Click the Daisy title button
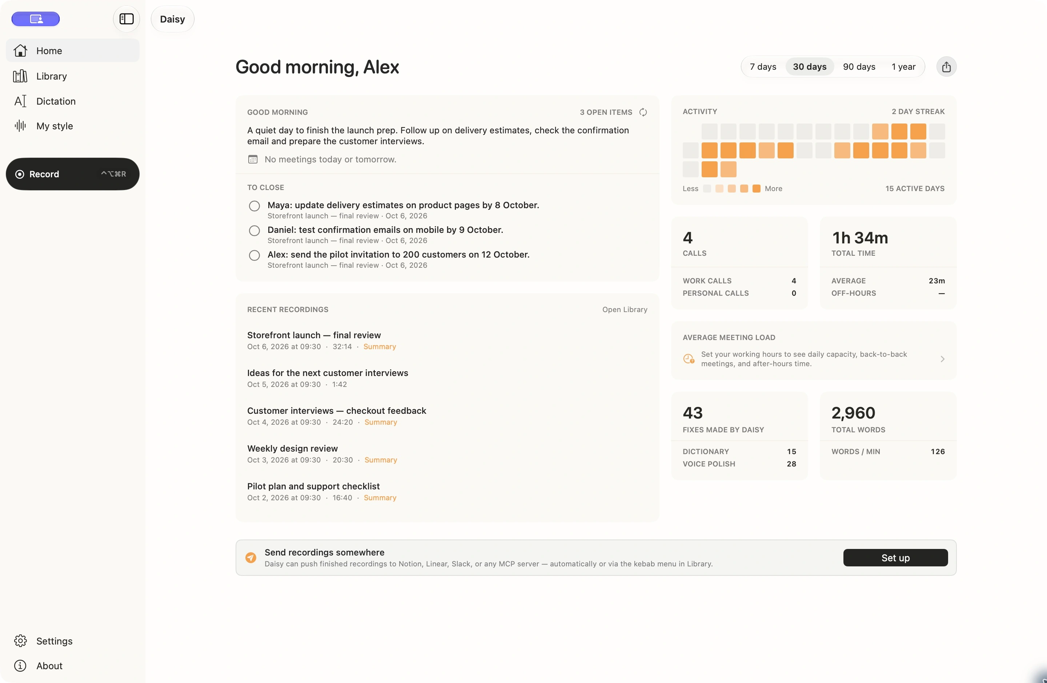Screen dimensions: 1047x683 172,19
